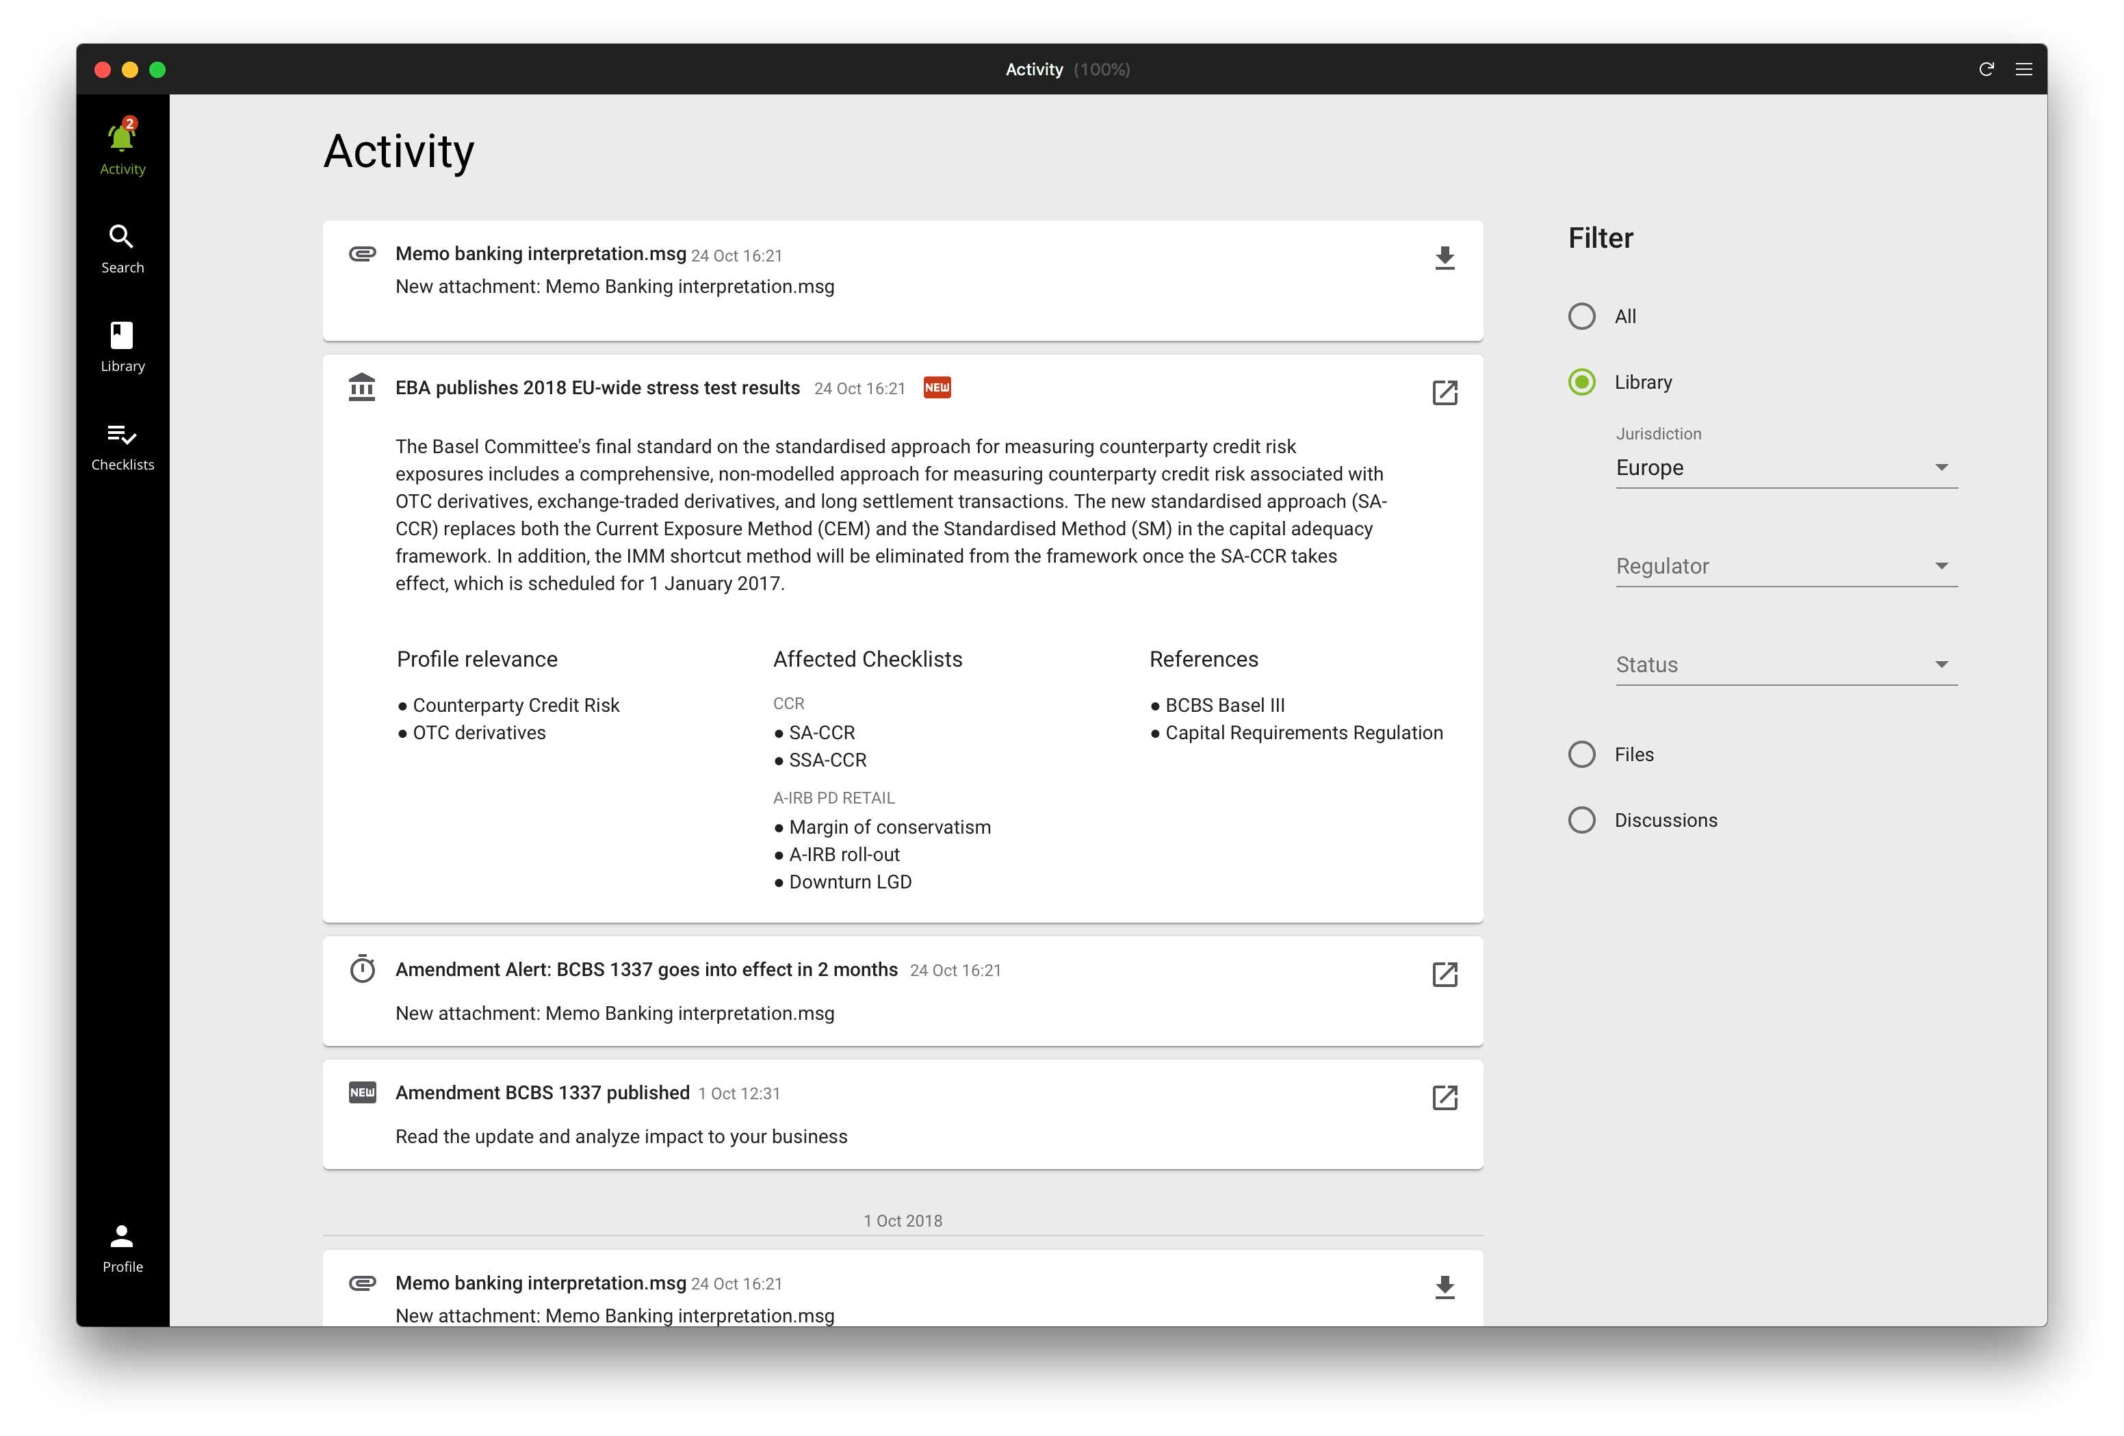Select the Files filter radio button
2124x1436 pixels.
(x=1581, y=754)
